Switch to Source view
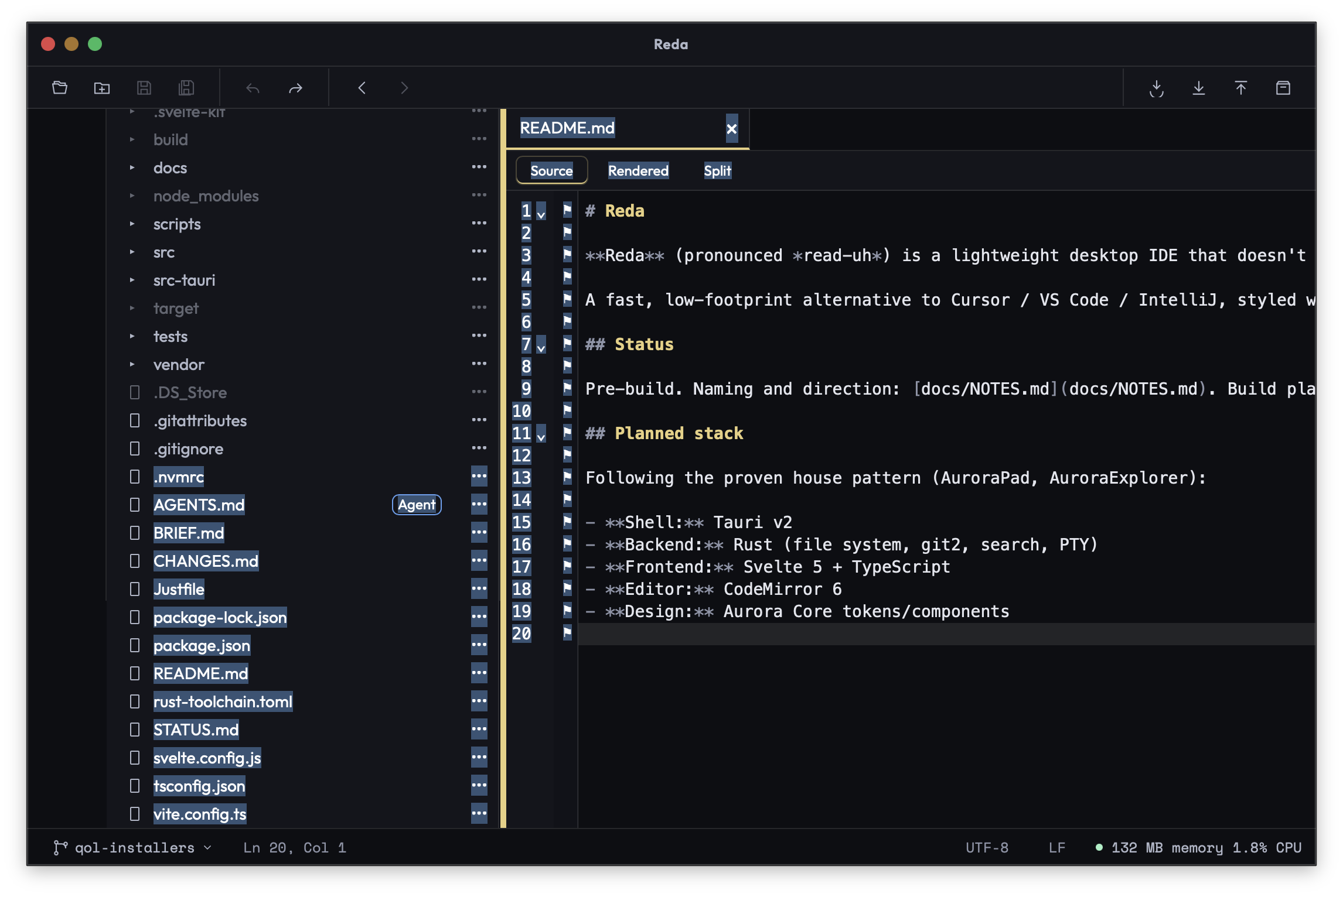This screenshot has width=1343, height=897. tap(551, 170)
